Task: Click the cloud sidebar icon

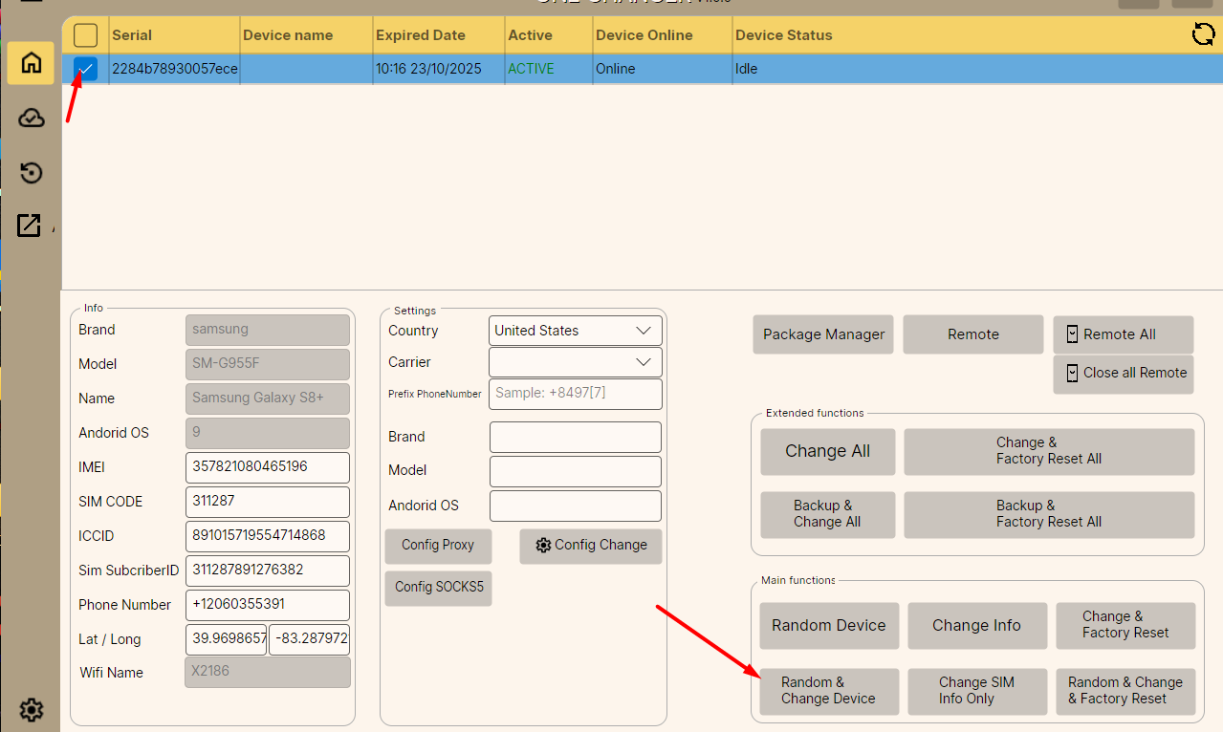Action: point(31,118)
